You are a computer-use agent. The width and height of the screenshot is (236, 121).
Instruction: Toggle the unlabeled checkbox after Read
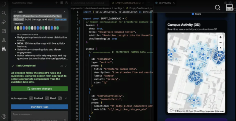pos(60,98)
